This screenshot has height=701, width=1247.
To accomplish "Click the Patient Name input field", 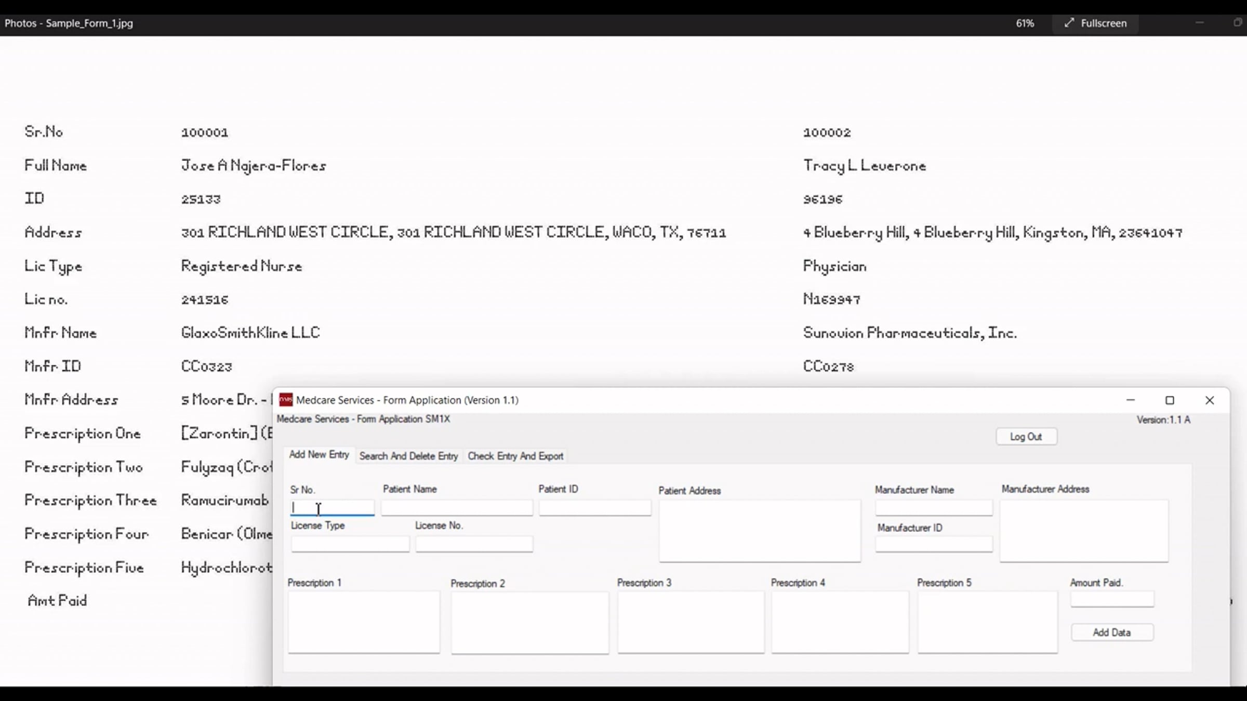I will pyautogui.click(x=457, y=507).
